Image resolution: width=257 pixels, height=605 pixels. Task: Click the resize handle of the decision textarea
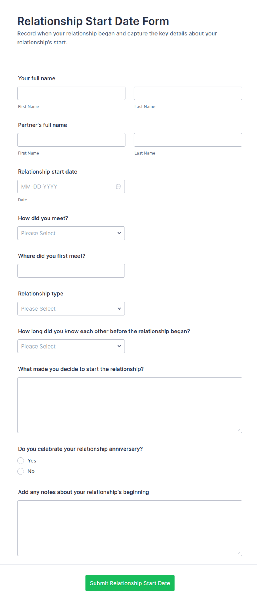[x=239, y=430]
